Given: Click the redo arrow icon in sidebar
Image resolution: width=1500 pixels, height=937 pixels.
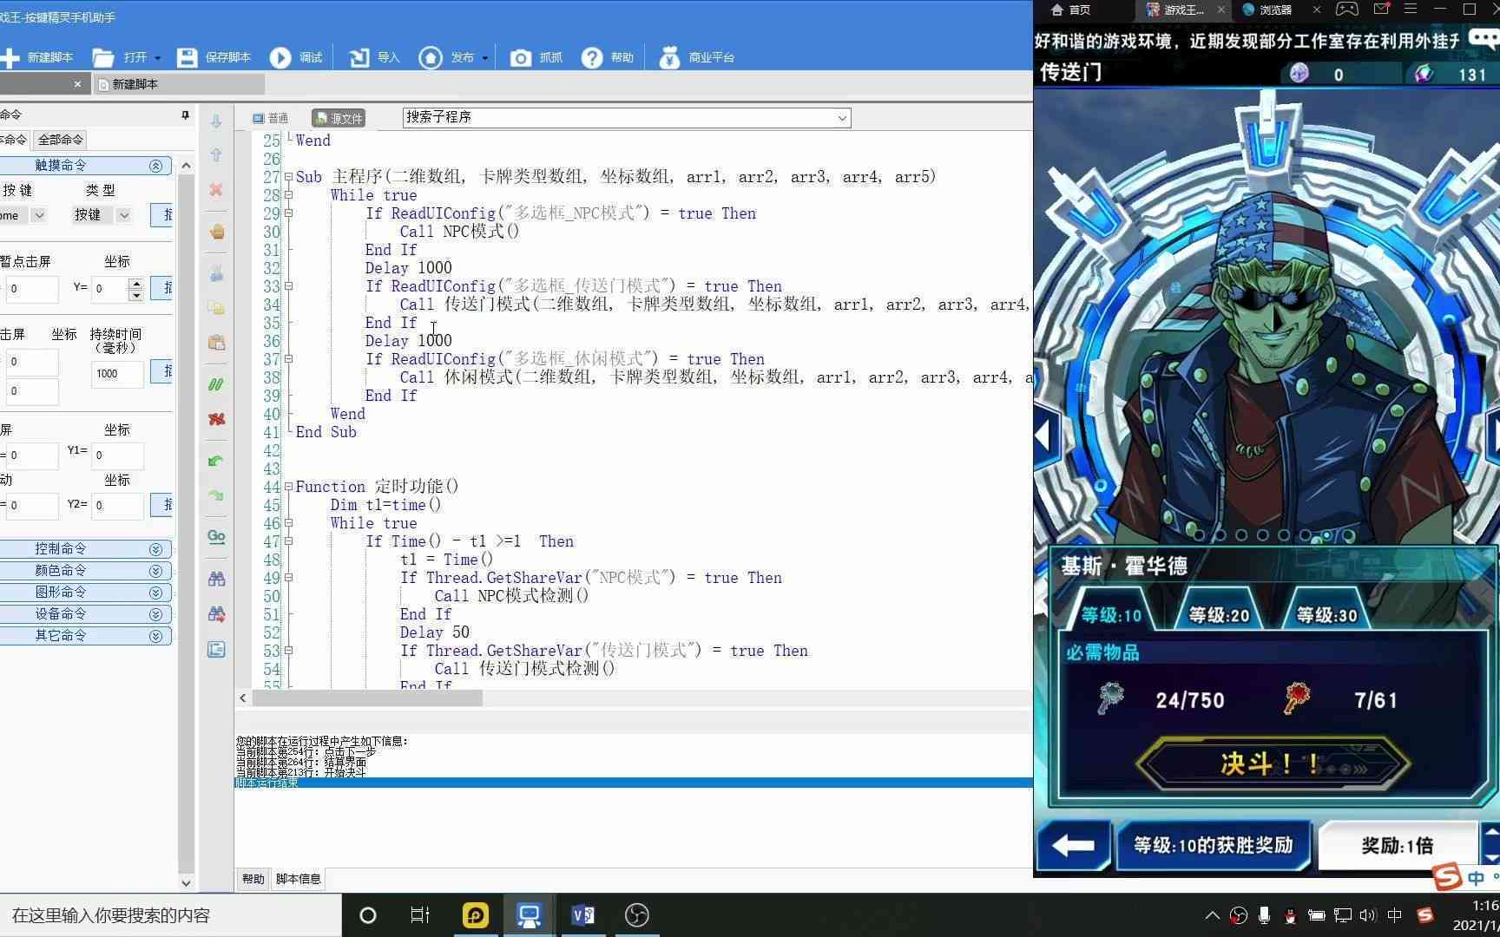Looking at the screenshot, I should (x=216, y=495).
